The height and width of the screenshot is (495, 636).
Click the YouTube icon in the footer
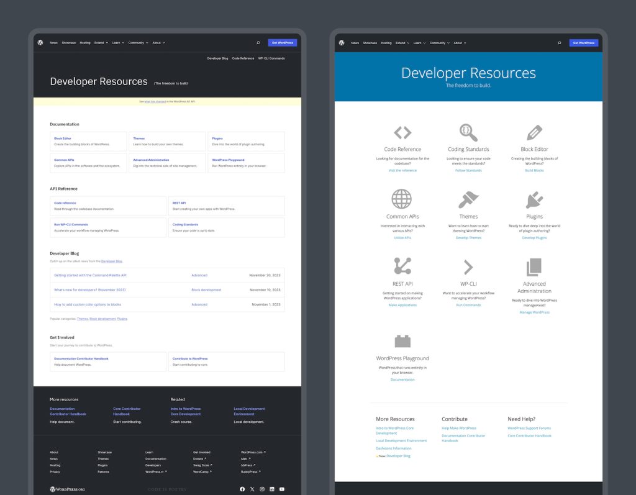click(x=282, y=489)
